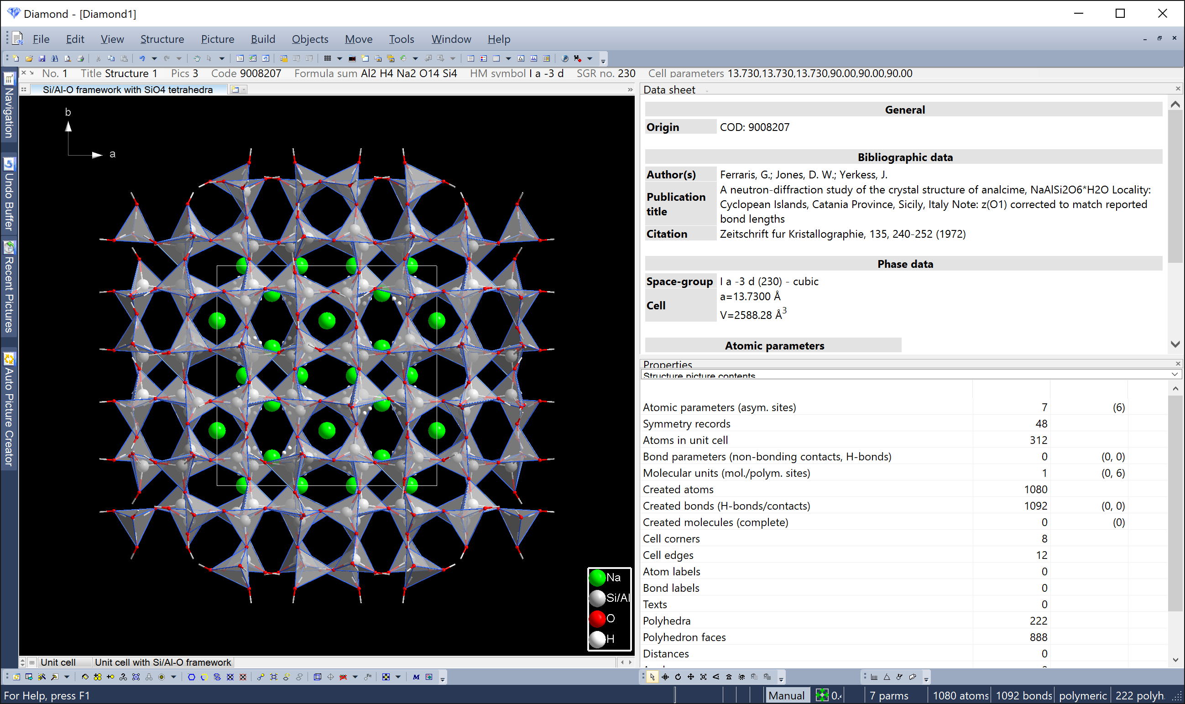Click the measure distances ruler icon
Viewport: 1185px width, 704px height.
coord(874,677)
